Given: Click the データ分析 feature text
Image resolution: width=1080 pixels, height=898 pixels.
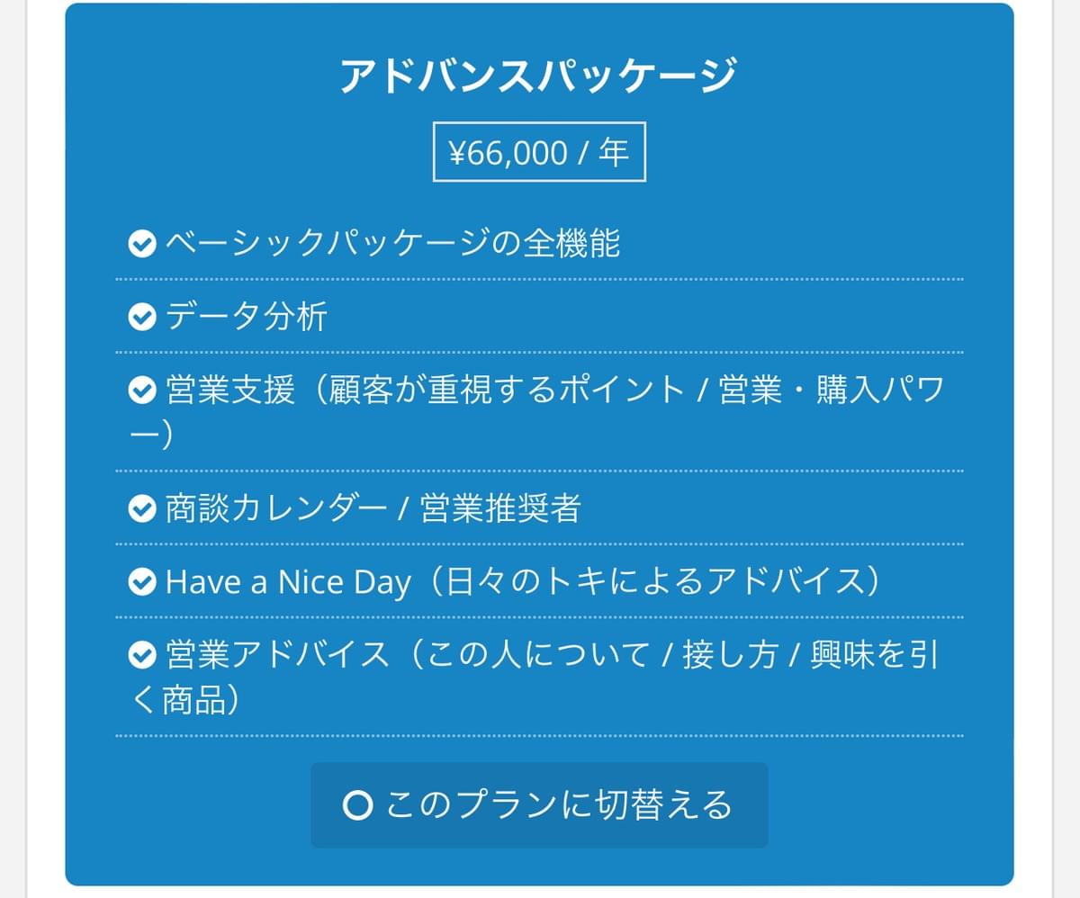Looking at the screenshot, I should pyautogui.click(x=247, y=317).
